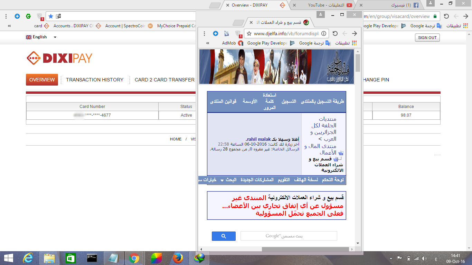Click Google custom search field
The width and height of the screenshot is (472, 265).
(289, 236)
